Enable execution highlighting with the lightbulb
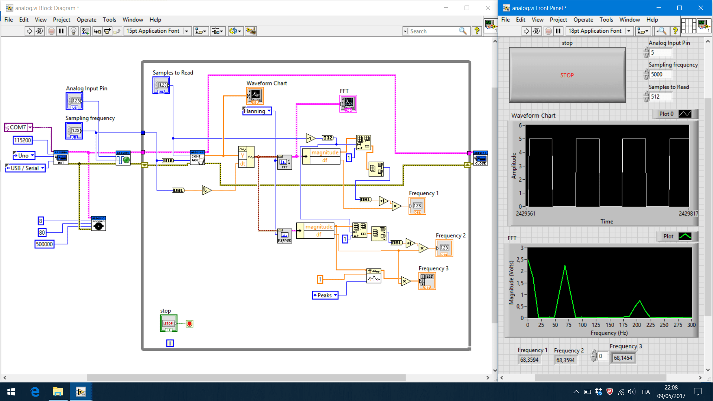This screenshot has width=713, height=401. coord(73,31)
